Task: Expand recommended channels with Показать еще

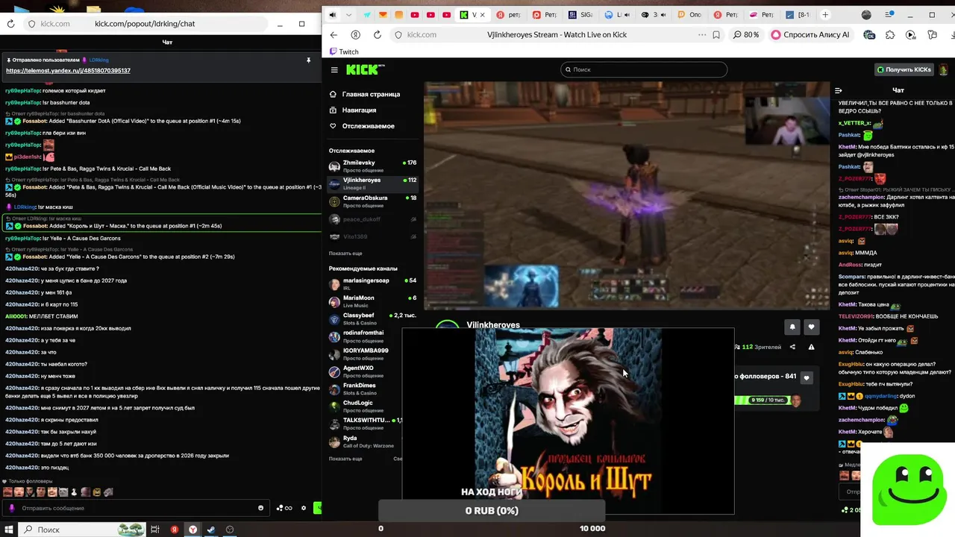Action: coord(345,459)
